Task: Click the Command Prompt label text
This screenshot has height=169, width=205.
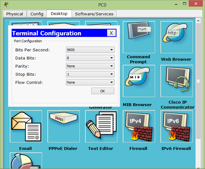Action: pos(138,59)
